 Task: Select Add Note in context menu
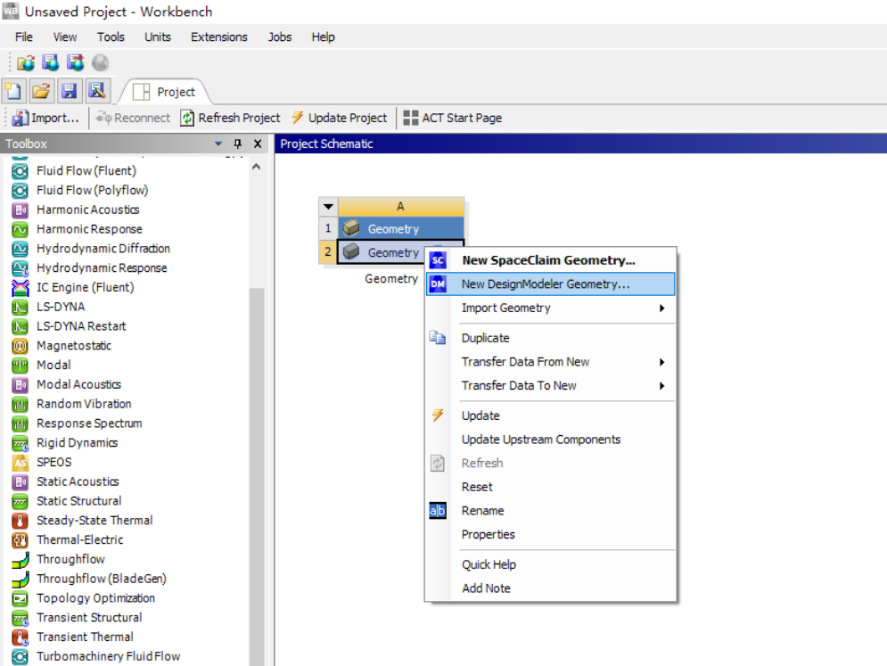(x=550, y=588)
